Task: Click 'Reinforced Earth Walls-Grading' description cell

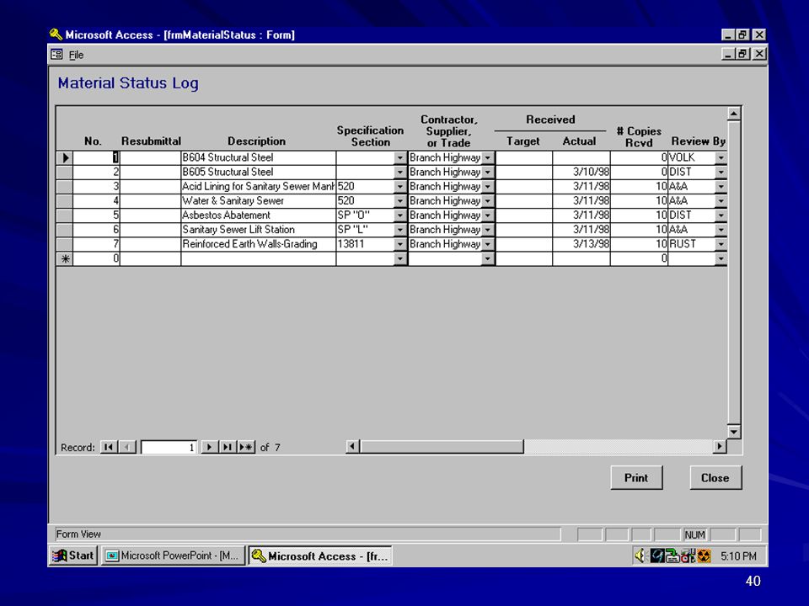Action: [x=258, y=244]
